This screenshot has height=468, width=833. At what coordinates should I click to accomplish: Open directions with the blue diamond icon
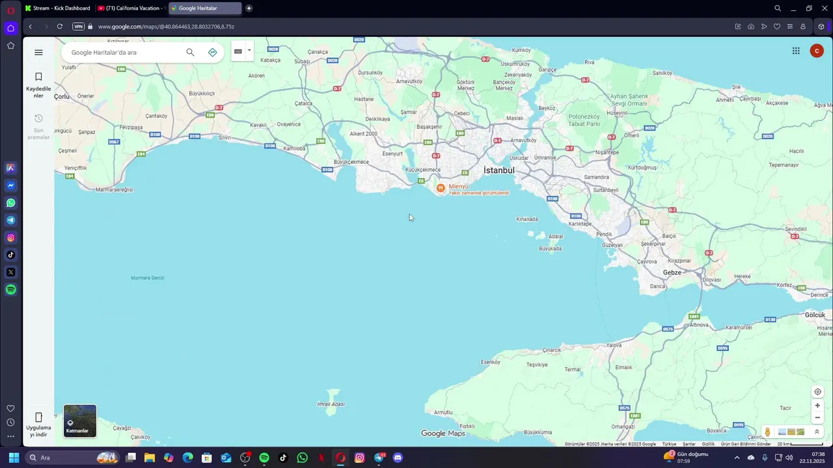[x=212, y=52]
